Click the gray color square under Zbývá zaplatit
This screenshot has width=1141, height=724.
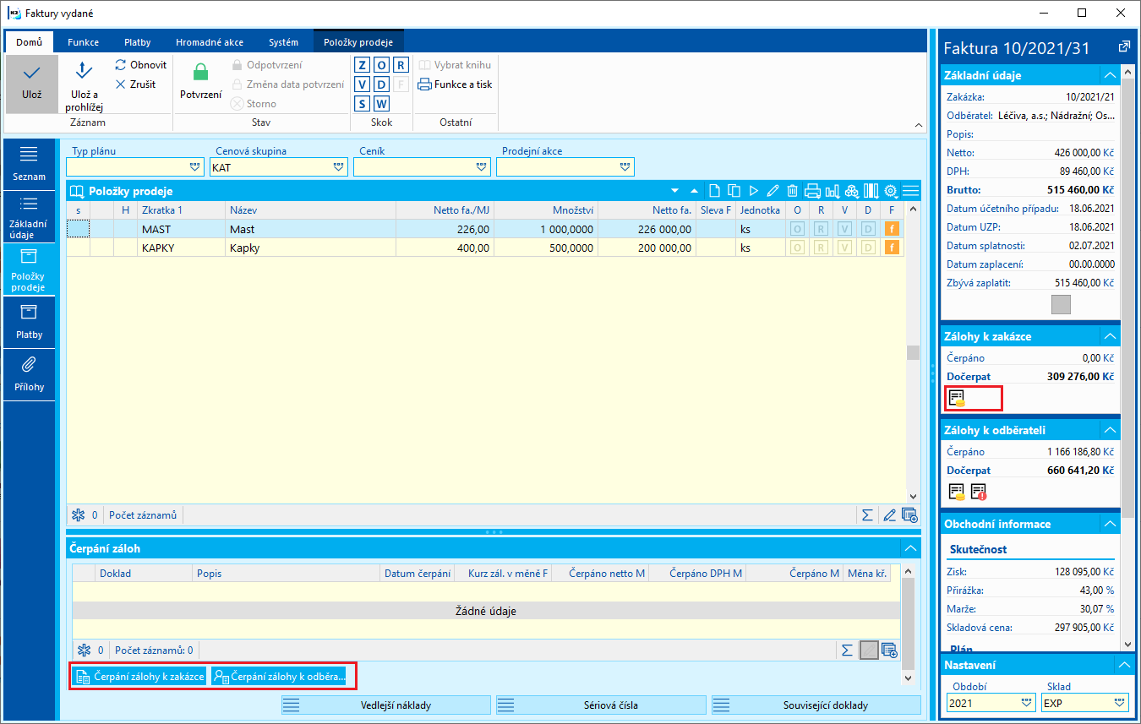point(1061,305)
